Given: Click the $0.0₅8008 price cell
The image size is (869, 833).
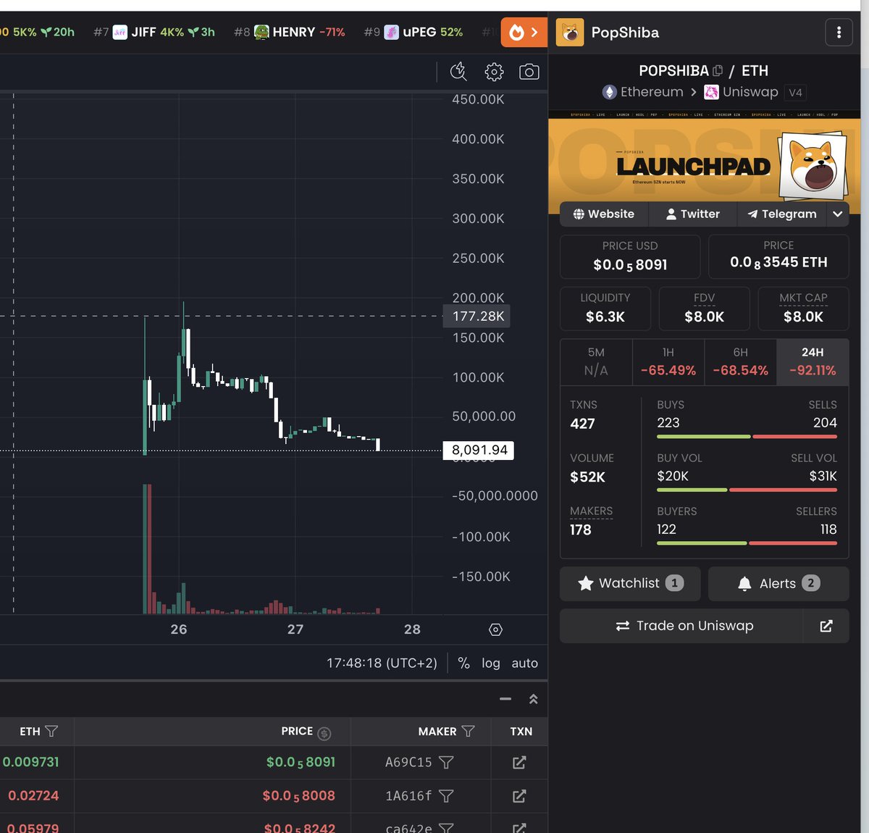Looking at the screenshot, I should (299, 796).
